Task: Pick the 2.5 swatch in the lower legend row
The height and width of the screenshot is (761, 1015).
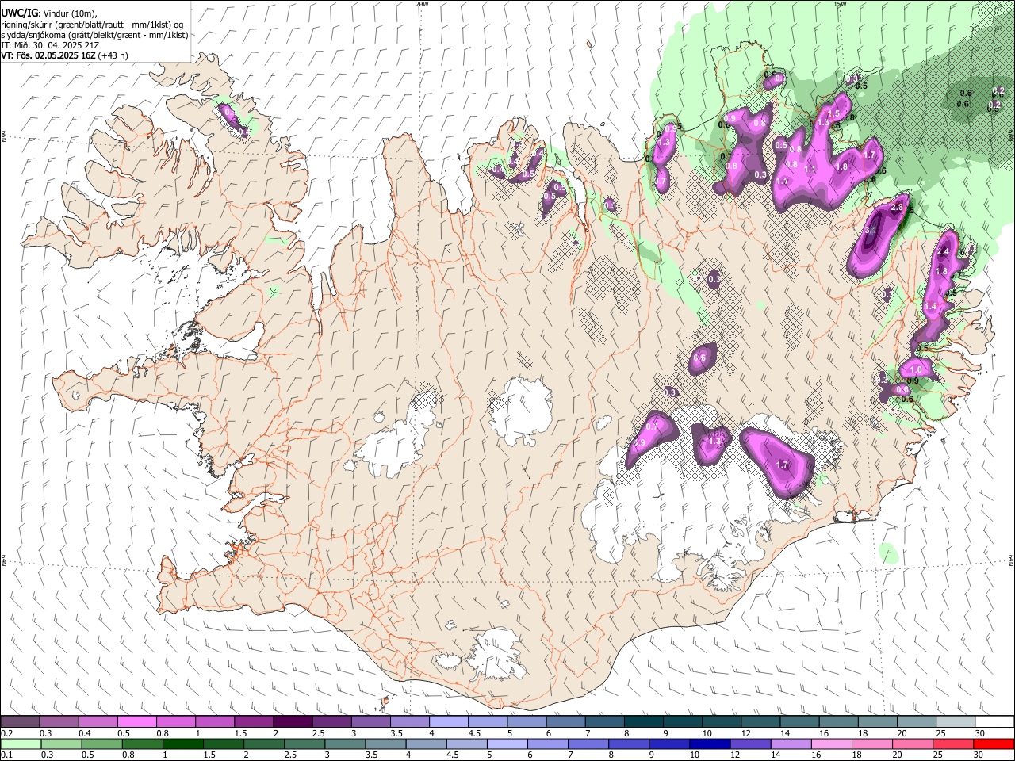Action: 304,744
